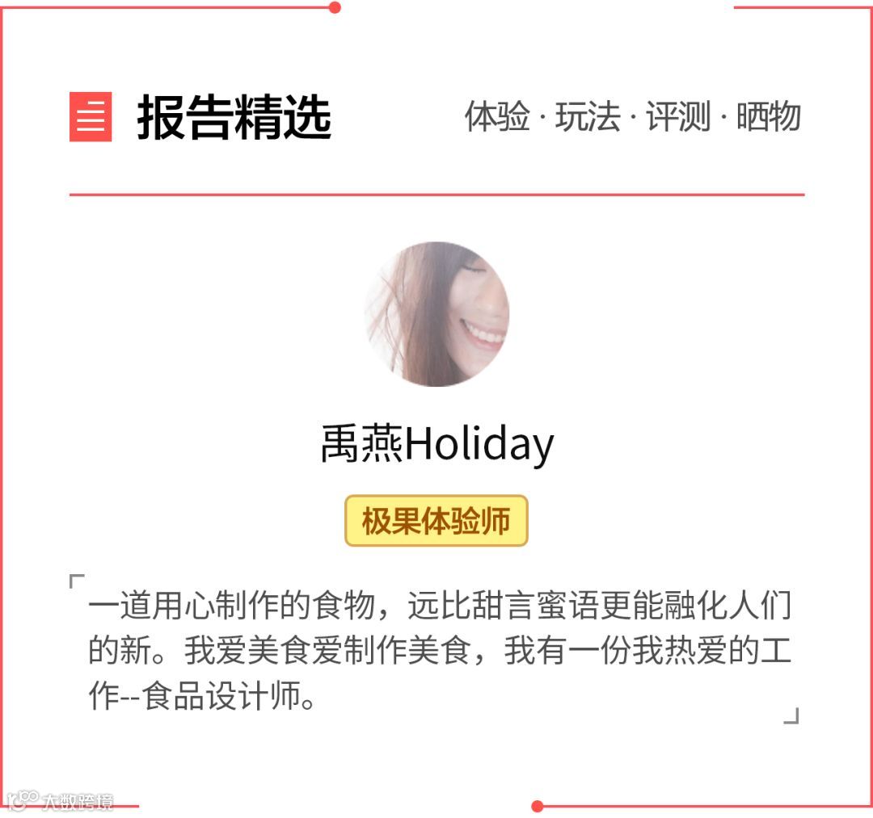Screen dimensions: 873x818
Task: Click the 大数跨境 watermark text
Action: point(78,802)
